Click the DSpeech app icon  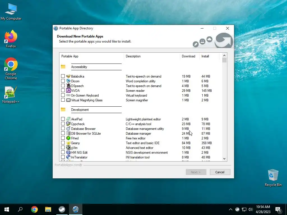68,86
